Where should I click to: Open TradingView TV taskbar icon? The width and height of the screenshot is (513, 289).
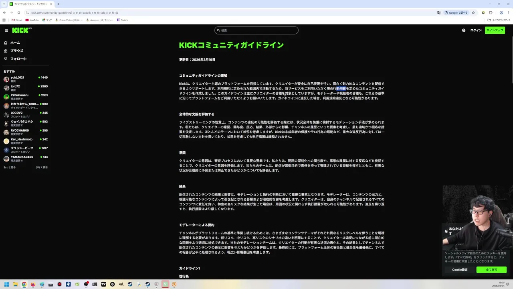[x=103, y=284]
